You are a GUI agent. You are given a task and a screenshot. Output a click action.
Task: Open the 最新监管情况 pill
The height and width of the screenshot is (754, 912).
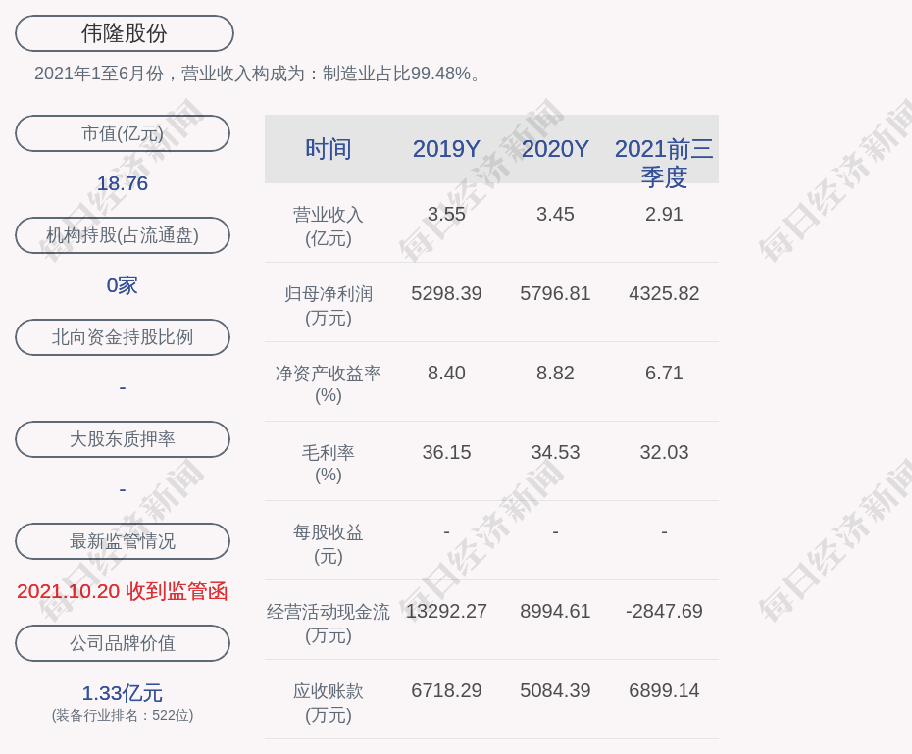[123, 541]
